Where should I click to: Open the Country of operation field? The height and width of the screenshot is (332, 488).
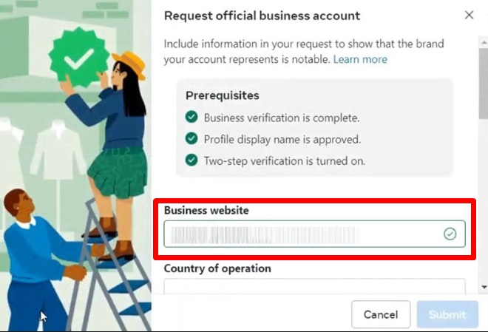click(x=315, y=286)
